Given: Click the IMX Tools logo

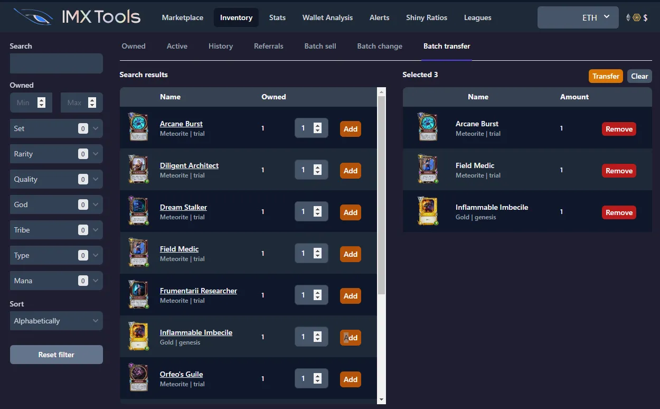Looking at the screenshot, I should (77, 17).
